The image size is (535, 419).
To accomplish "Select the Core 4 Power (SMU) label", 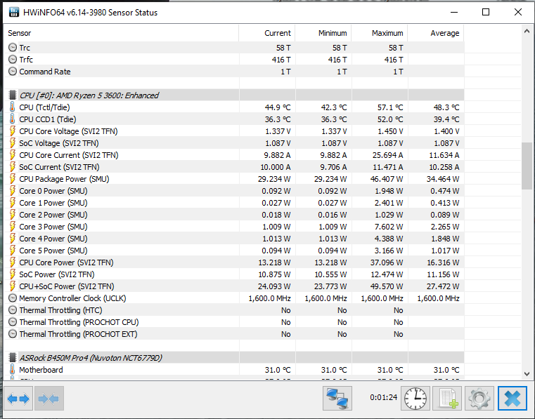I will [x=53, y=239].
